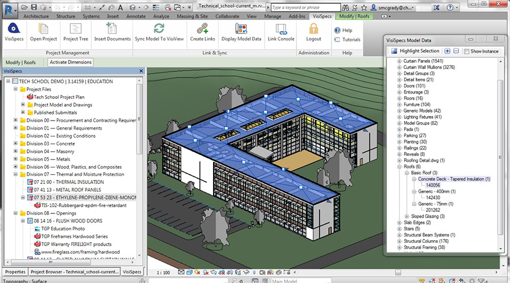Open the Manage ribbon tab
This screenshot has width=510, height=283.
point(273,16)
